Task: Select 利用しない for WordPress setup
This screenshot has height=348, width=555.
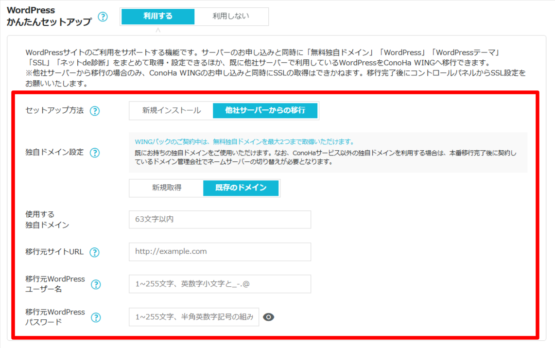Action: point(231,17)
